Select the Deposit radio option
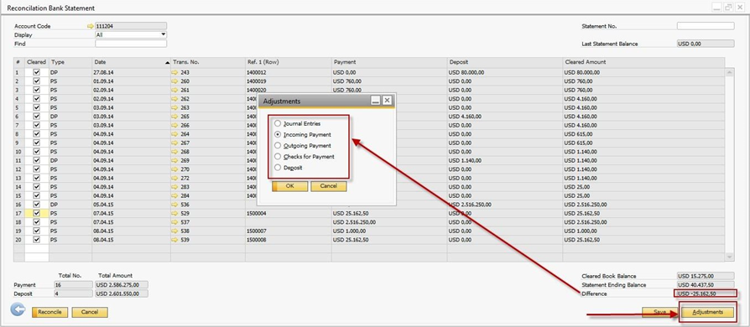Image resolution: width=750 pixels, height=327 pixels. coord(278,168)
